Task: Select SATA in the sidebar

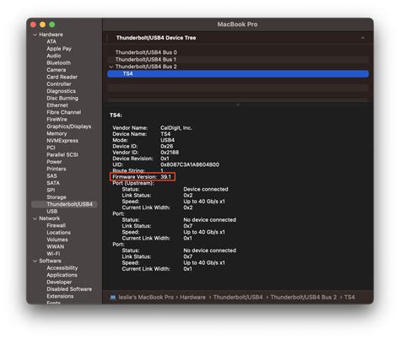Action: coord(53,183)
